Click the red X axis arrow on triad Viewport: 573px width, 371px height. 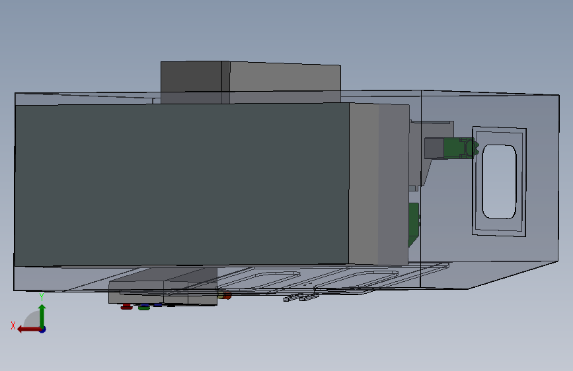click(x=28, y=329)
